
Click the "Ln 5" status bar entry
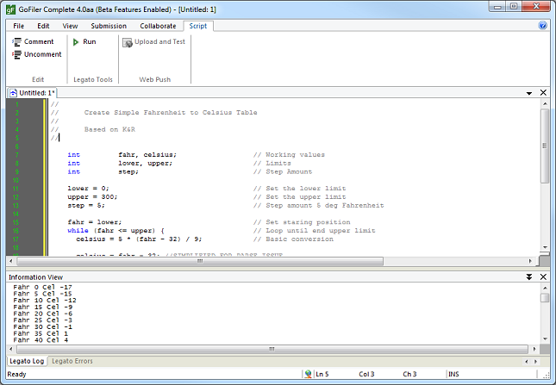pos(322,374)
